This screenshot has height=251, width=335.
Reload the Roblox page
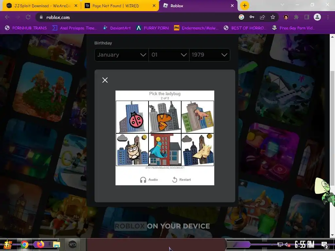pyautogui.click(x=28, y=17)
